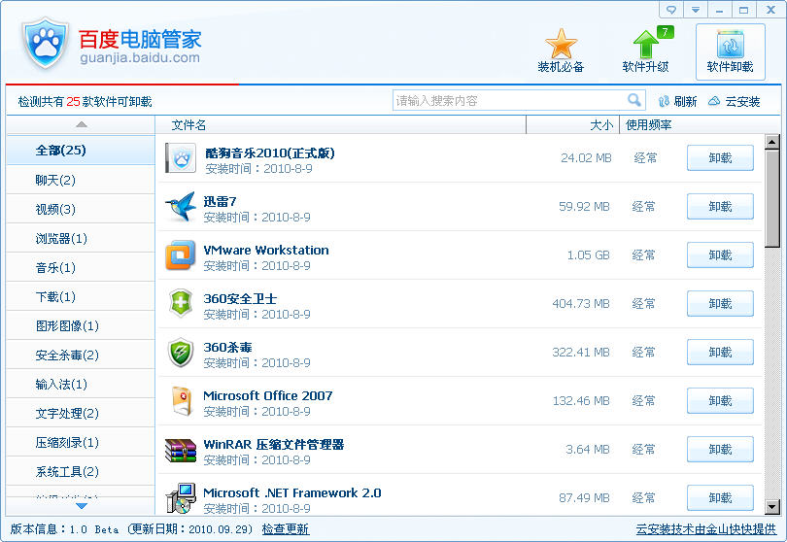787x542 pixels.
Task: Click software list scrollbar down arrow
Action: (x=772, y=507)
